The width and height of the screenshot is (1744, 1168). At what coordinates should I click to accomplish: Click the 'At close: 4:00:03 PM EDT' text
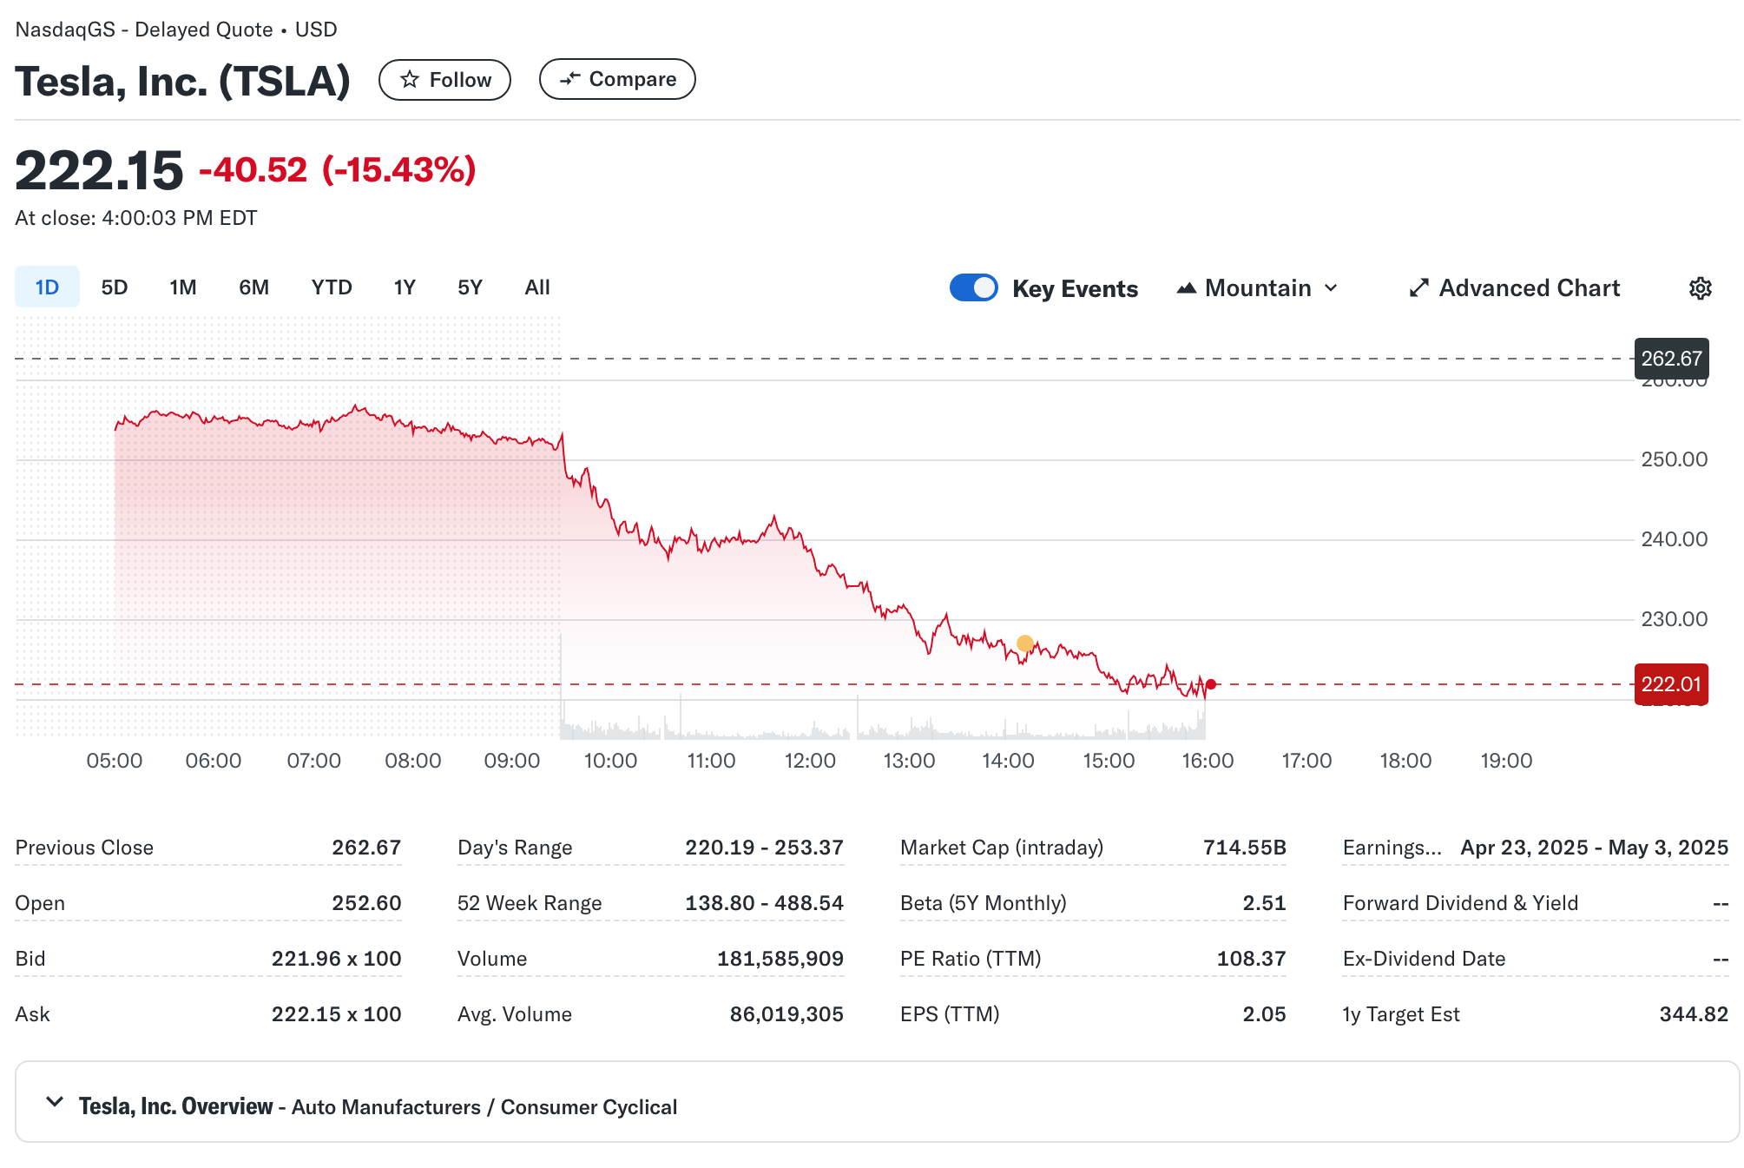pos(136,218)
